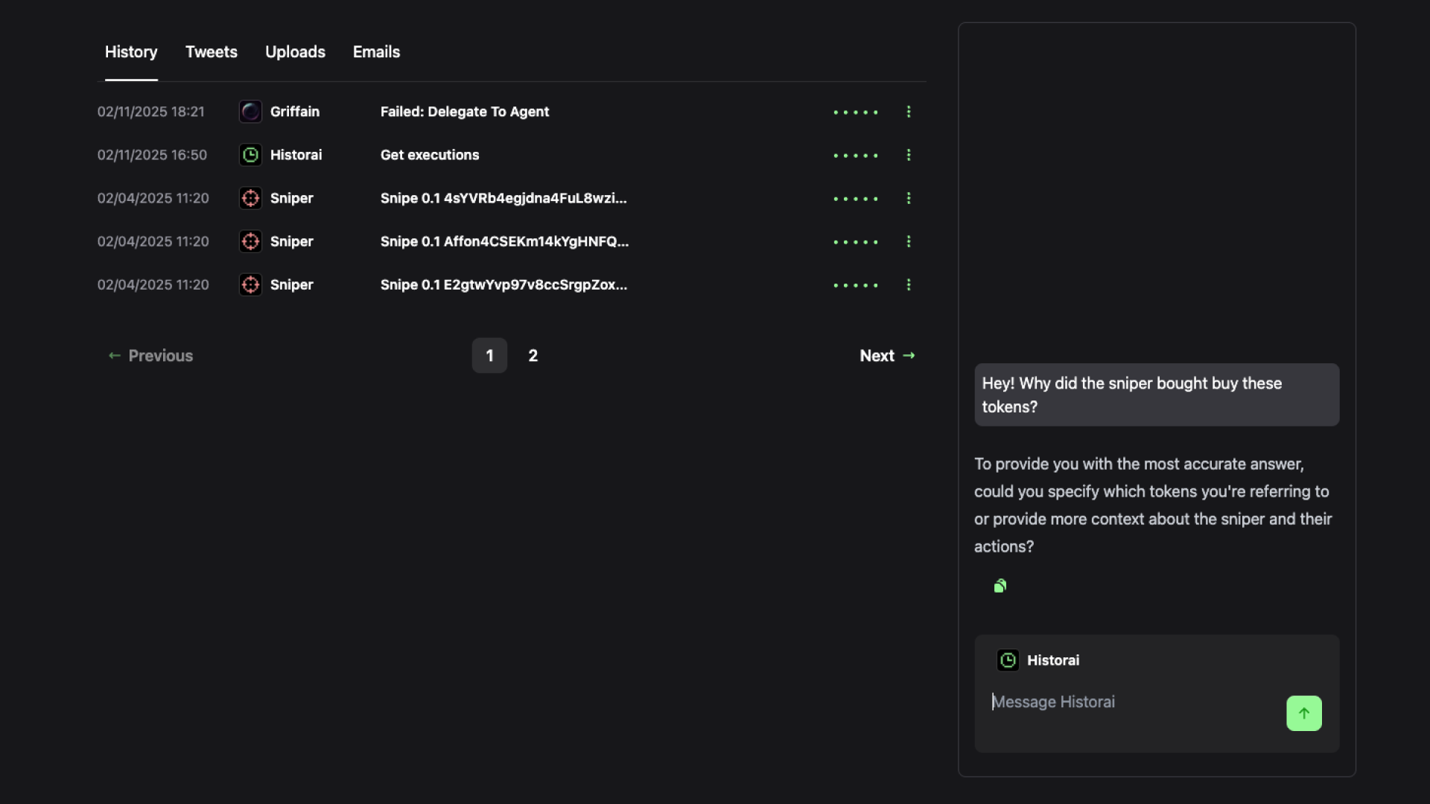Click Sniper crosshair icon for Affon4CSEKm14kYgHNFQ snipe

point(250,241)
